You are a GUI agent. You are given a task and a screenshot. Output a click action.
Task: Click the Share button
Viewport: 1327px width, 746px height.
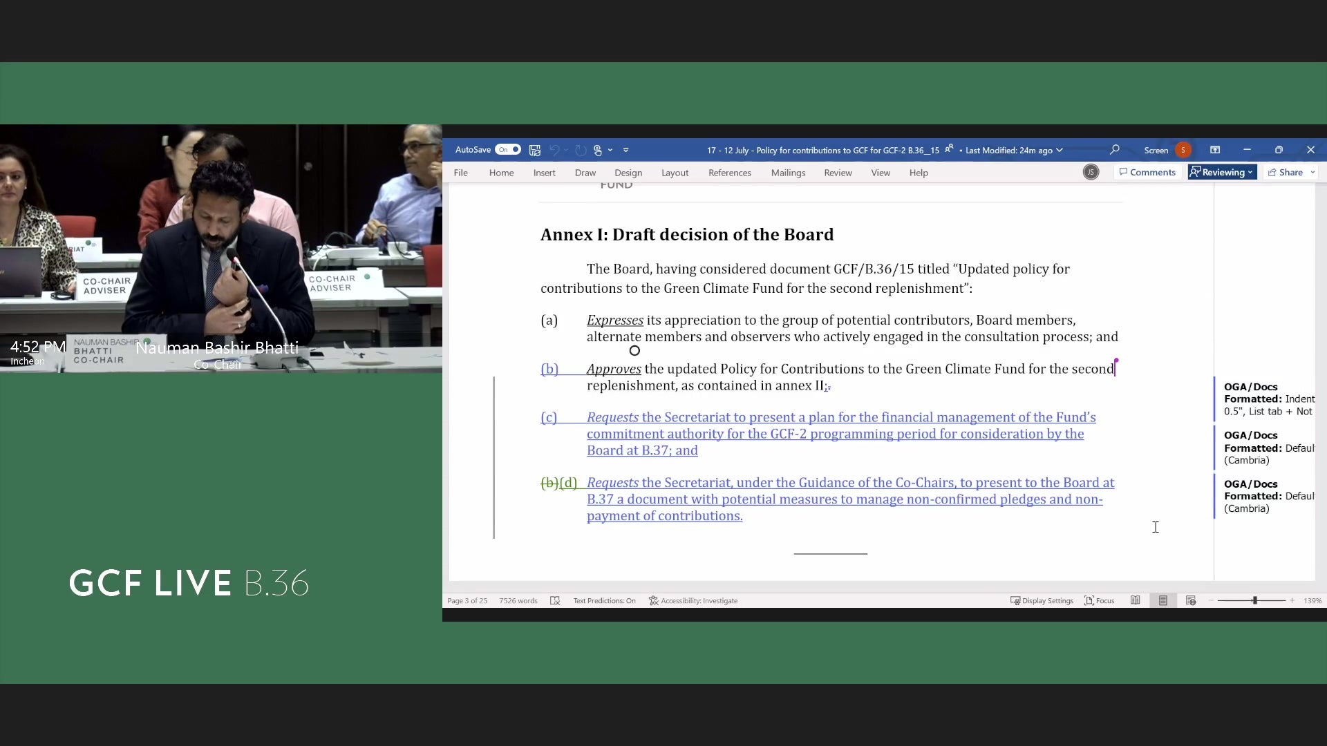coord(1286,173)
